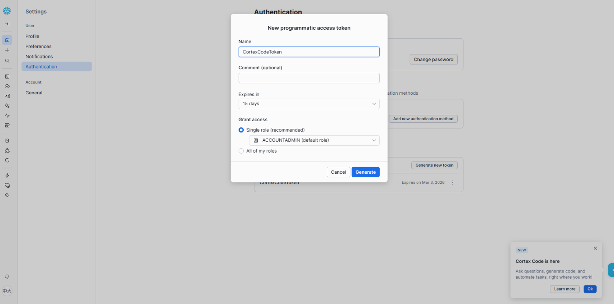Open the Search magnifier icon
Viewport: 614px width, 304px height.
(x=7, y=61)
